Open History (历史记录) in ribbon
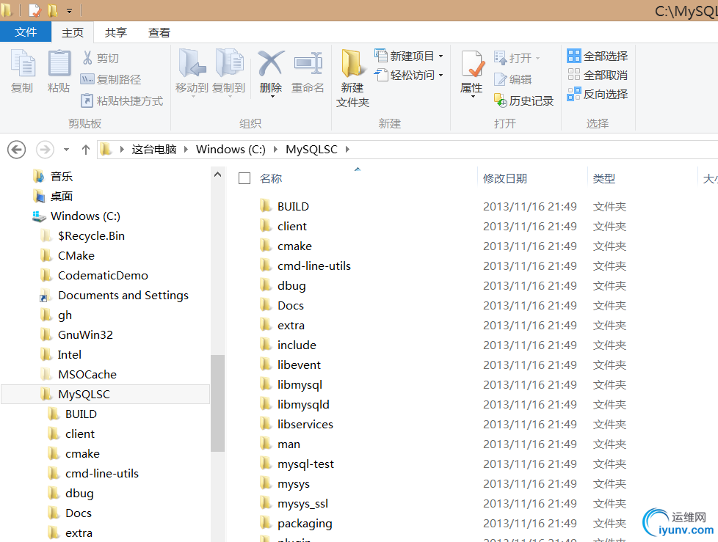 pos(524,100)
